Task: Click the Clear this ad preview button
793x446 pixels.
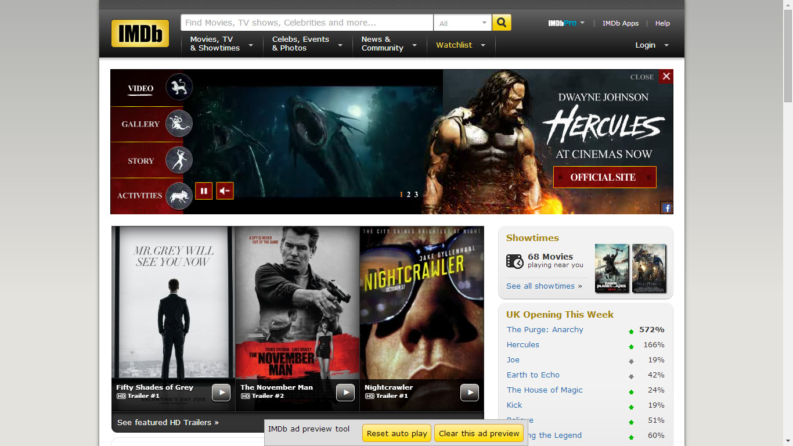Action: [x=479, y=433]
